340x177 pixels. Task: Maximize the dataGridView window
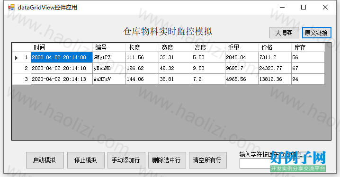(x=304, y=8)
